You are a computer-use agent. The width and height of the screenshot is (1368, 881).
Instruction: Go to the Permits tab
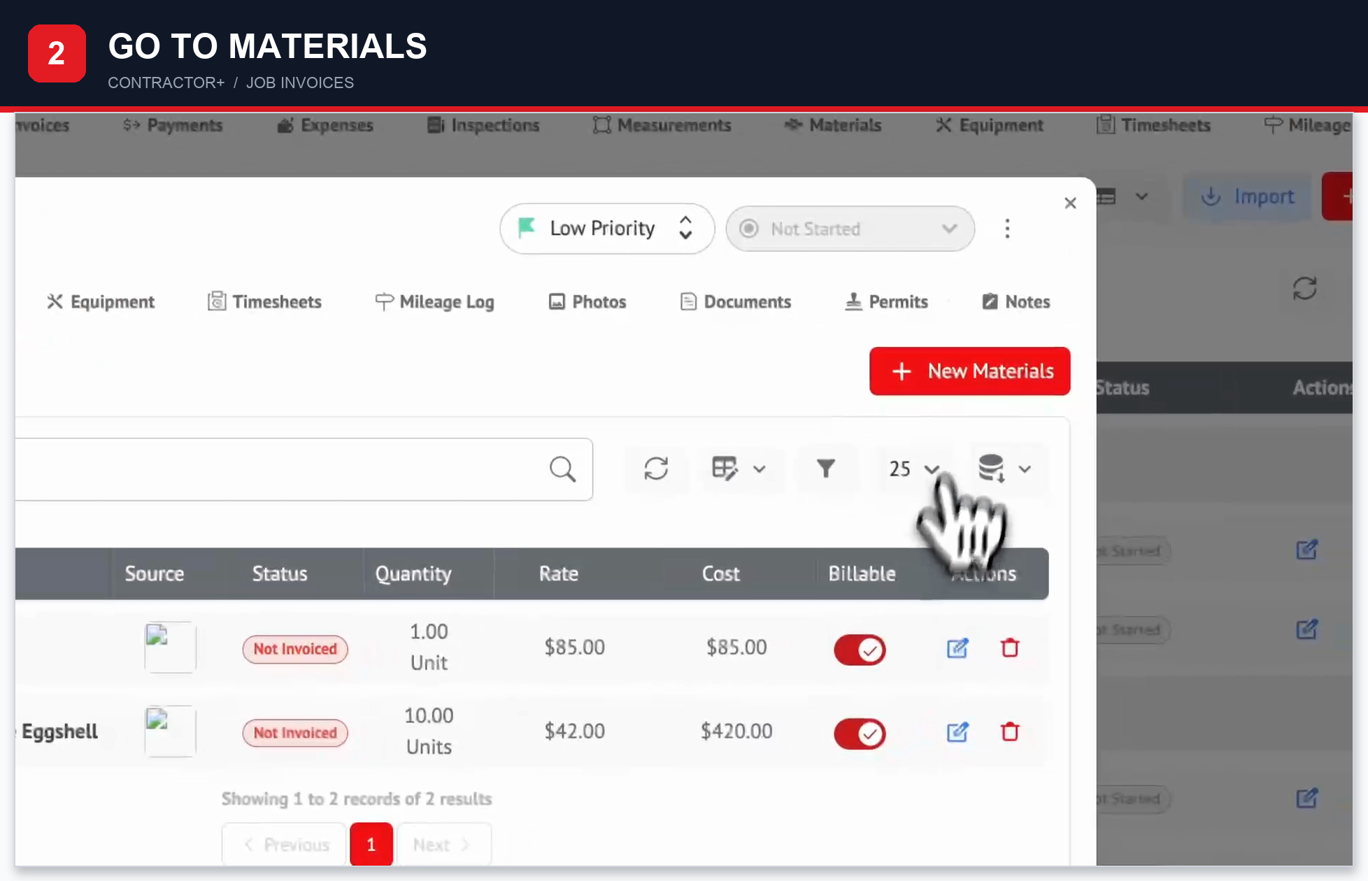(886, 301)
